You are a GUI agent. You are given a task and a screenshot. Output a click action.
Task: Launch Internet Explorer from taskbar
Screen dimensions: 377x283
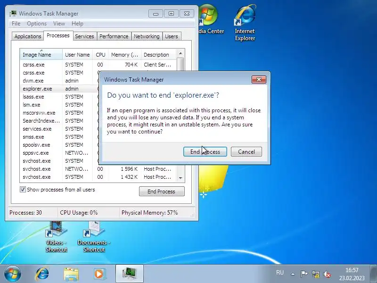pos(42,274)
